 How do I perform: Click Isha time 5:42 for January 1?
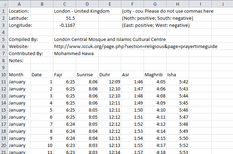coord(178,82)
